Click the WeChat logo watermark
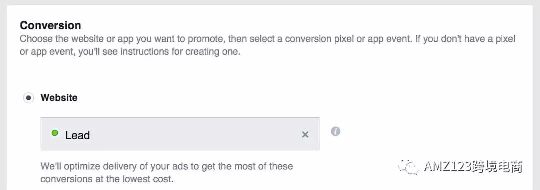540x190 pixels. [408, 167]
